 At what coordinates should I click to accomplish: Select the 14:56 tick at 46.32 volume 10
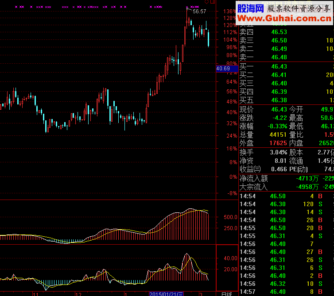(x=286, y=284)
